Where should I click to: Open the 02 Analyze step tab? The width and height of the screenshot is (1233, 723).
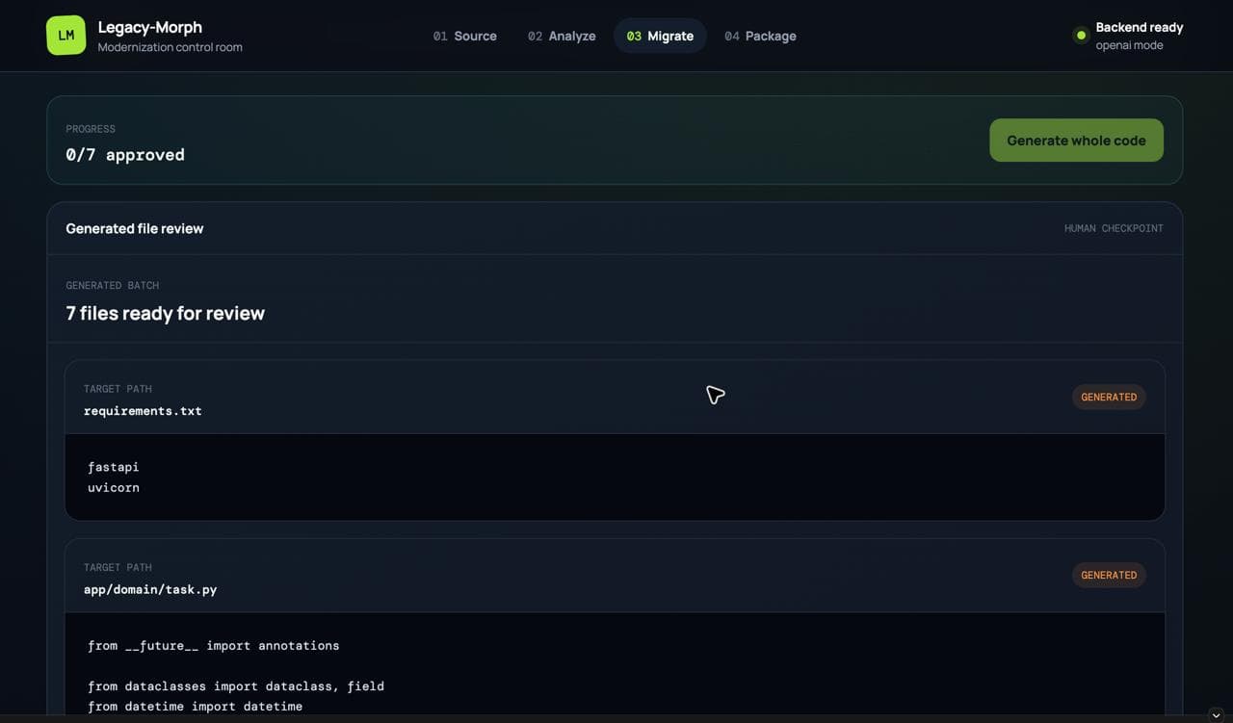(562, 36)
